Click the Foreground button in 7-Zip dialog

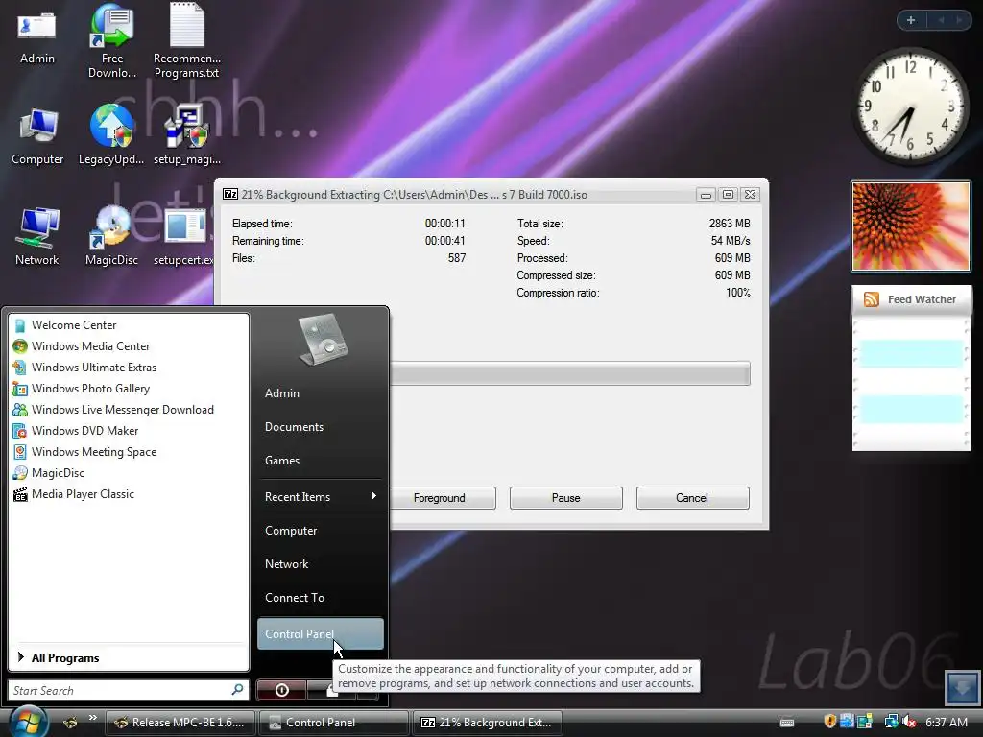point(443,498)
